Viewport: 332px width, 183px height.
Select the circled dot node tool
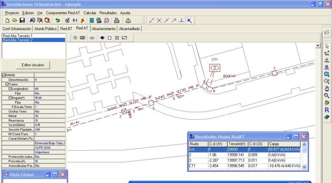75,38
